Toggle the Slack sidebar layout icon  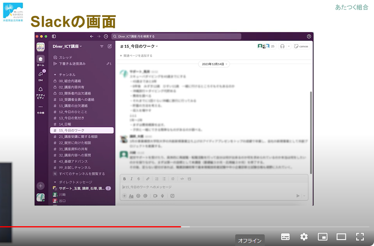54,36
